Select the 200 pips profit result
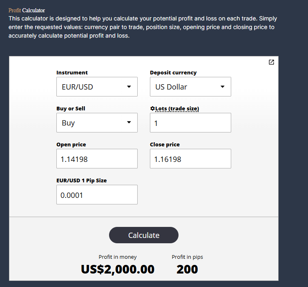Screen dimensions: 308x287 (187, 269)
